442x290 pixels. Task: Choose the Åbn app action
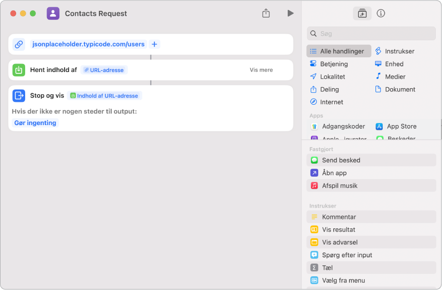click(371, 172)
